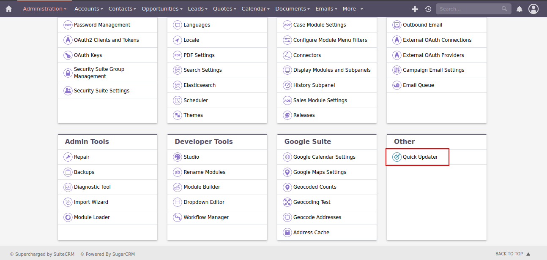547x260 pixels.
Task: Click the Rename Modules icon
Action: coord(178,172)
